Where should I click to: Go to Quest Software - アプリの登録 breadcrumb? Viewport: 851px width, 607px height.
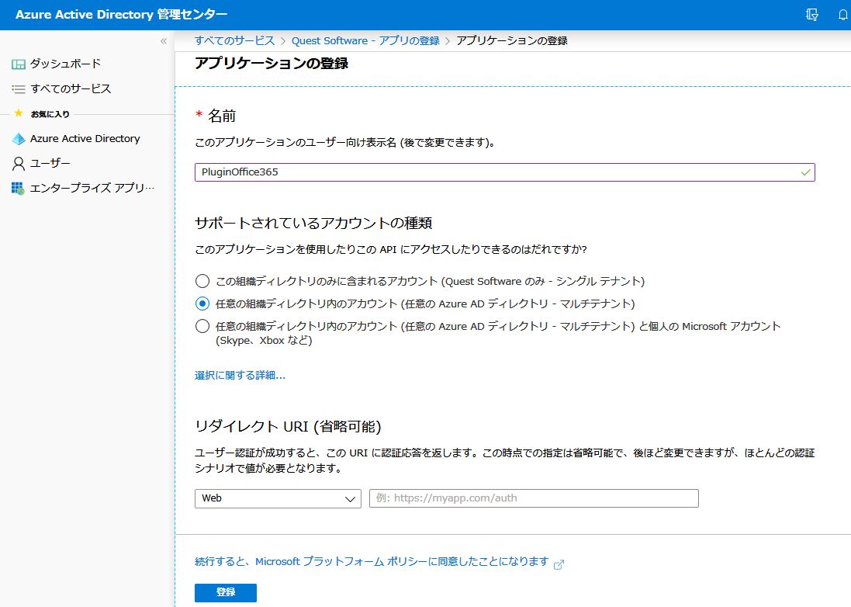(x=366, y=40)
